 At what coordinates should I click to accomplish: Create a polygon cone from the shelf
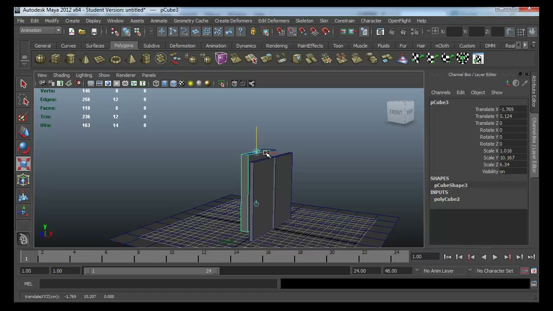pyautogui.click(x=85, y=59)
